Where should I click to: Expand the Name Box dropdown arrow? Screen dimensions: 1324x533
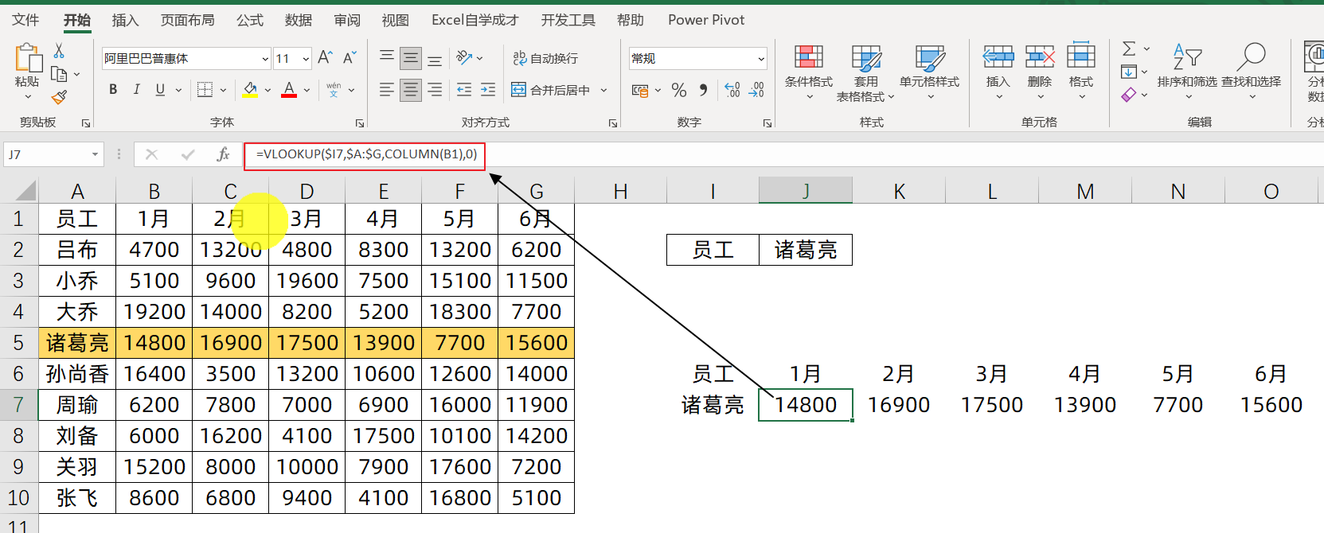pos(96,154)
